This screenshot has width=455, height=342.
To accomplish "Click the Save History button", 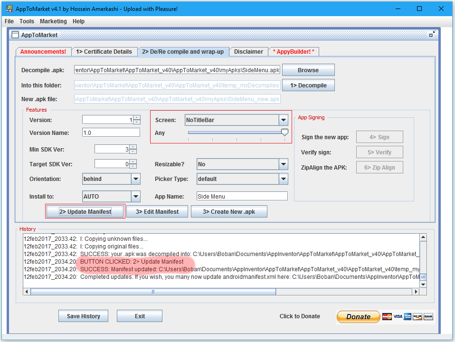I will [83, 316].
